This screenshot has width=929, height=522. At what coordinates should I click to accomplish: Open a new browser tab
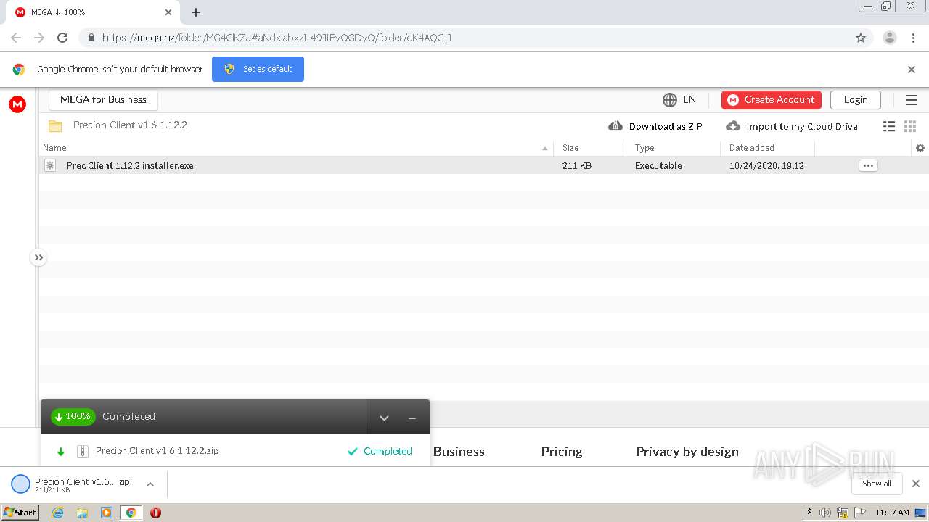point(196,12)
